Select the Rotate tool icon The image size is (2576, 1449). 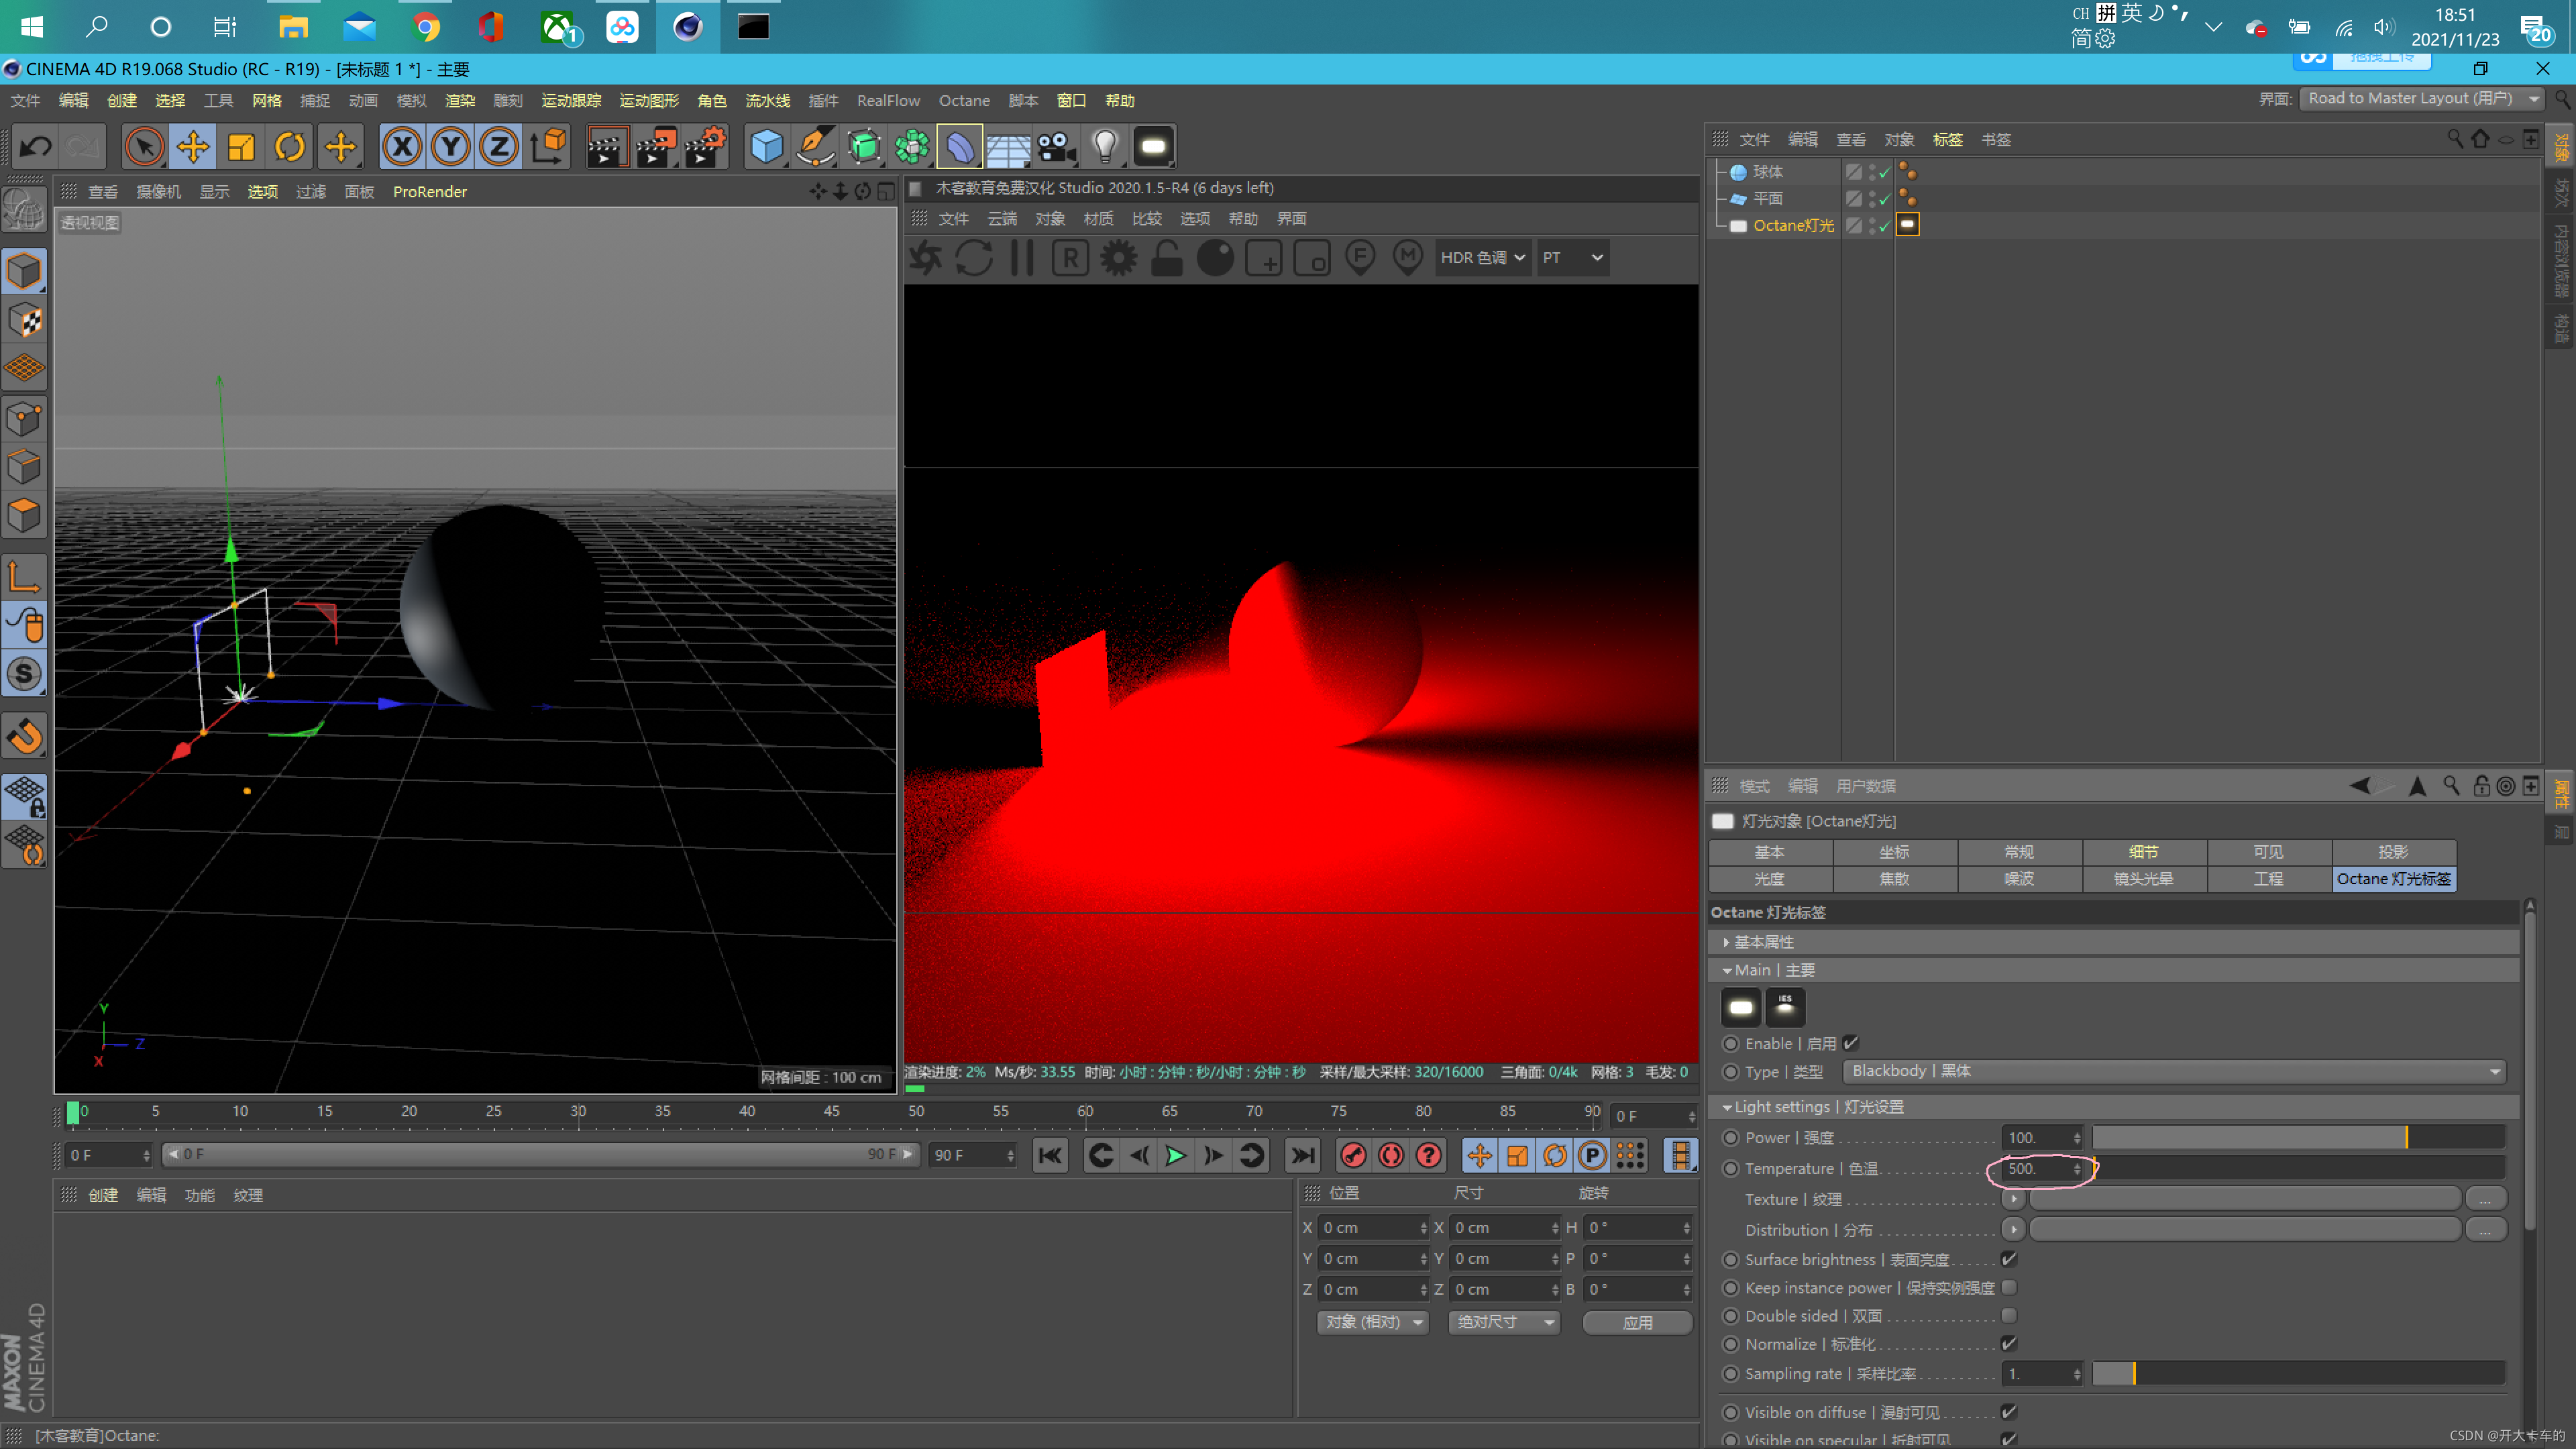(289, 147)
